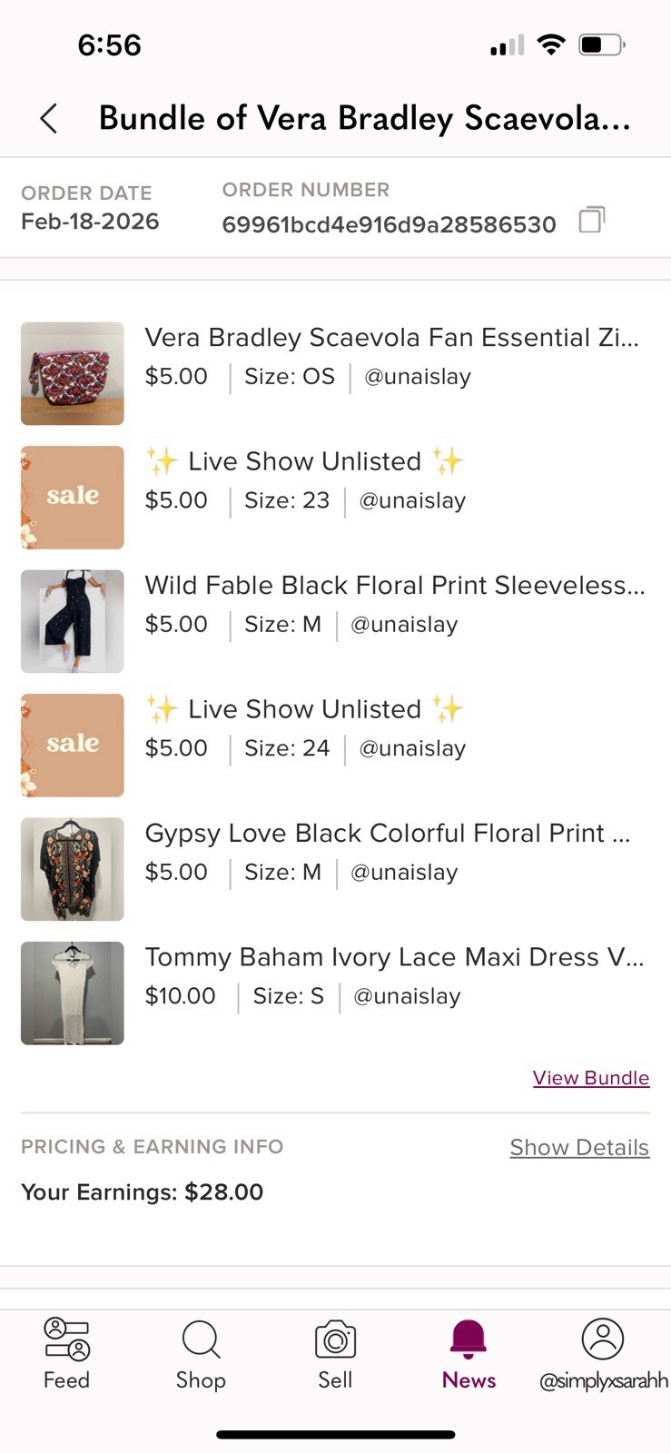Screen dimensions: 671x1453
Task: Tap the battery icon in status bar
Action: pyautogui.click(x=602, y=44)
